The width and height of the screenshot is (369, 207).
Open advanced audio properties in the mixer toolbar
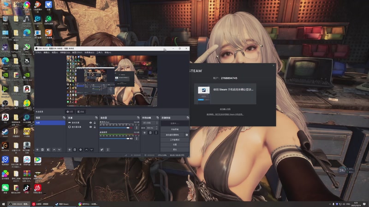coord(102,149)
